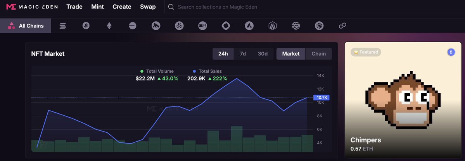
Task: Filter by Ethereum chain icon
Action: pos(109,26)
